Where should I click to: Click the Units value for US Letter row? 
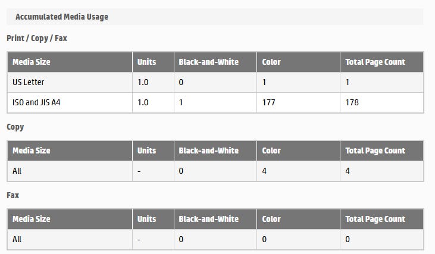point(143,82)
